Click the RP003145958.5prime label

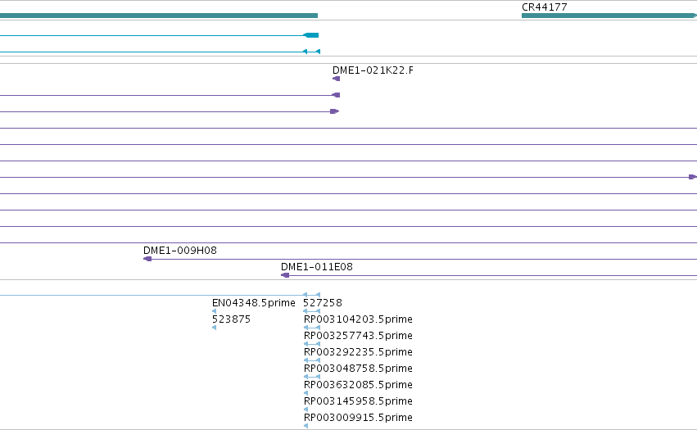(358, 401)
